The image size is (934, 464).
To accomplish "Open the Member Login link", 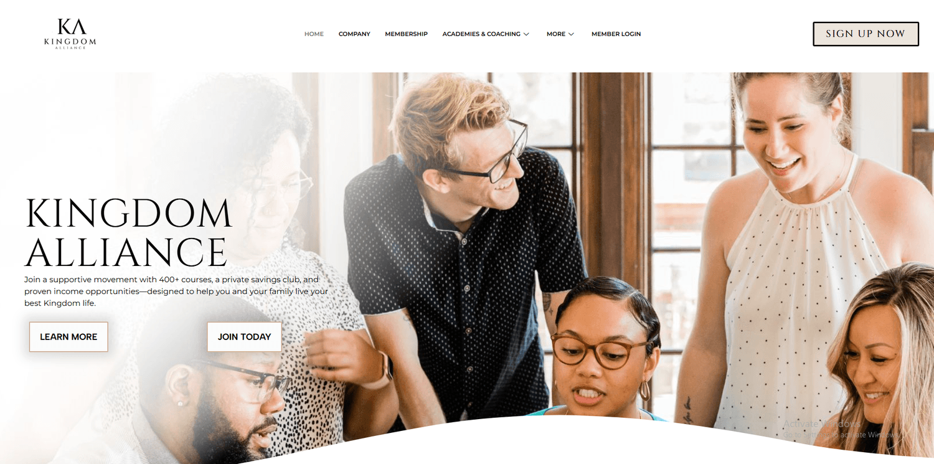I will click(616, 34).
